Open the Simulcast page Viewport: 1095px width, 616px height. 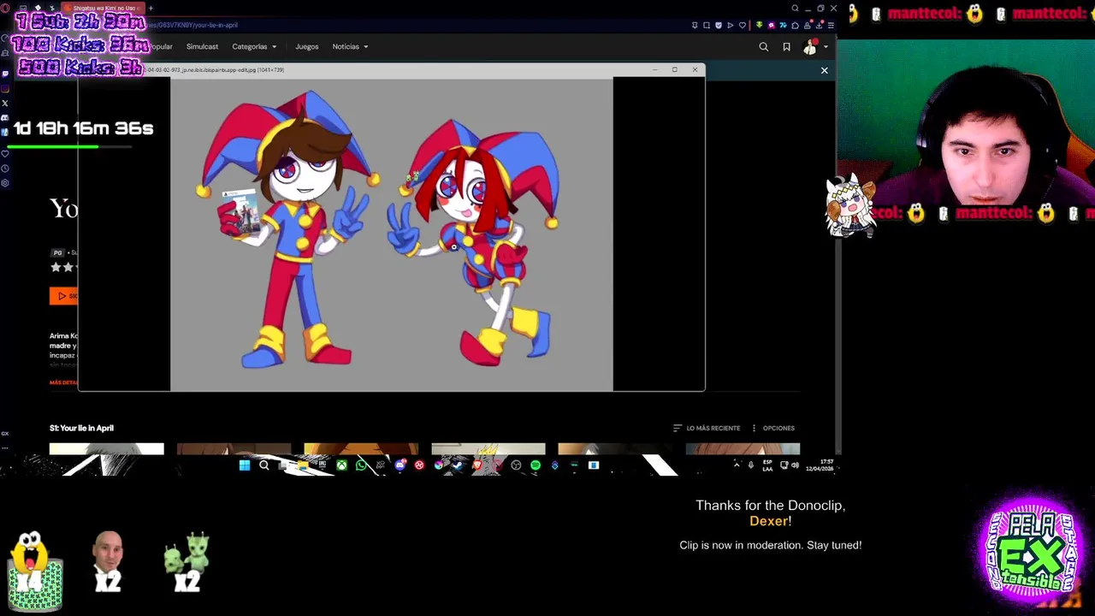point(202,46)
